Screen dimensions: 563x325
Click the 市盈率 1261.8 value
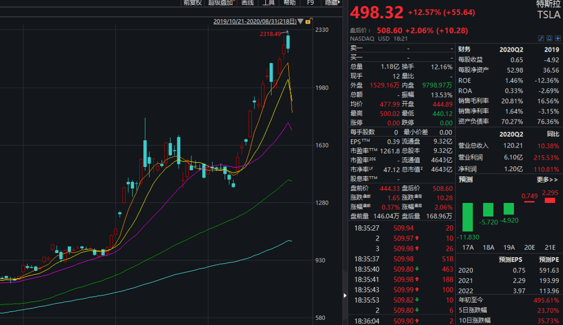(389, 151)
